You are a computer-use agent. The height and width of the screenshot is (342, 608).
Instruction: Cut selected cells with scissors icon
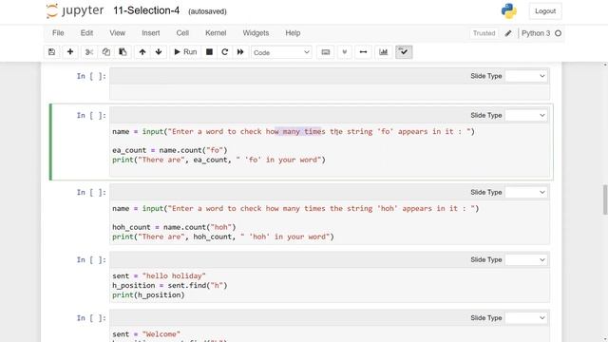88,52
